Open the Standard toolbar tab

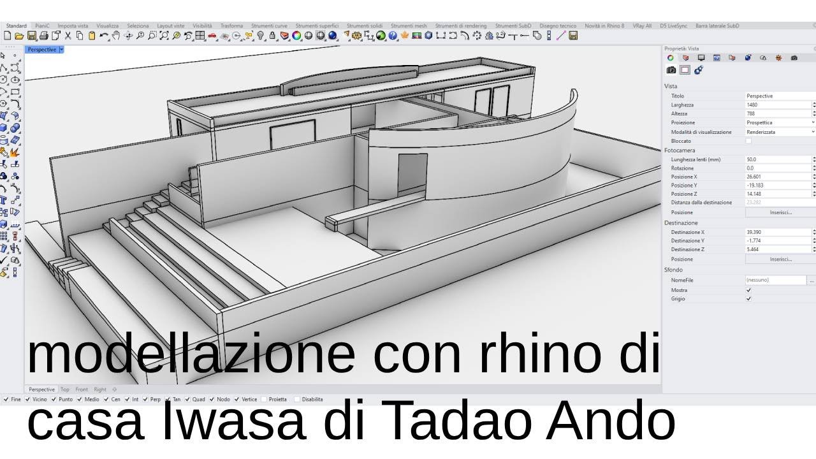[x=16, y=25]
